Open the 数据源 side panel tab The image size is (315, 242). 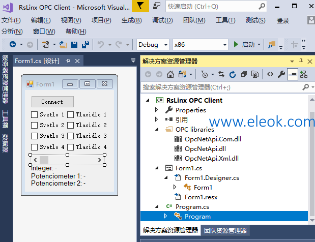pos(5,143)
